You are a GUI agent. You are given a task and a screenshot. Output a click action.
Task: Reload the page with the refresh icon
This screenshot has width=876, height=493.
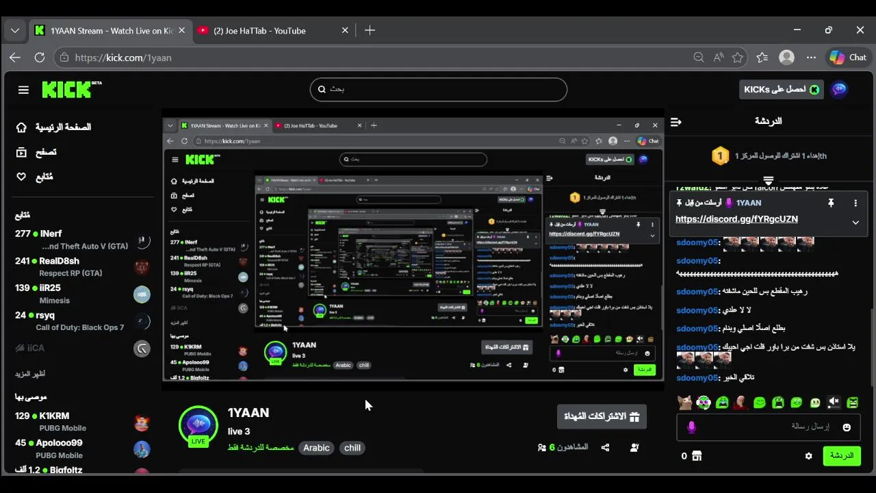click(x=40, y=58)
